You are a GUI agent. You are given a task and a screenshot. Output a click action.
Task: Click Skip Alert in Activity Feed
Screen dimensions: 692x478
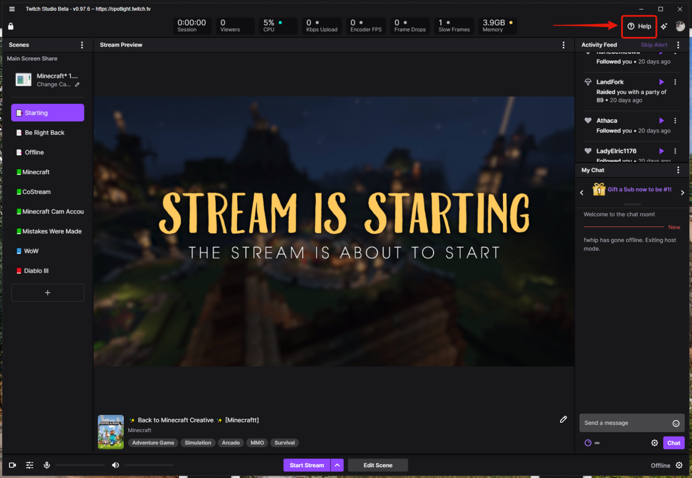(654, 45)
